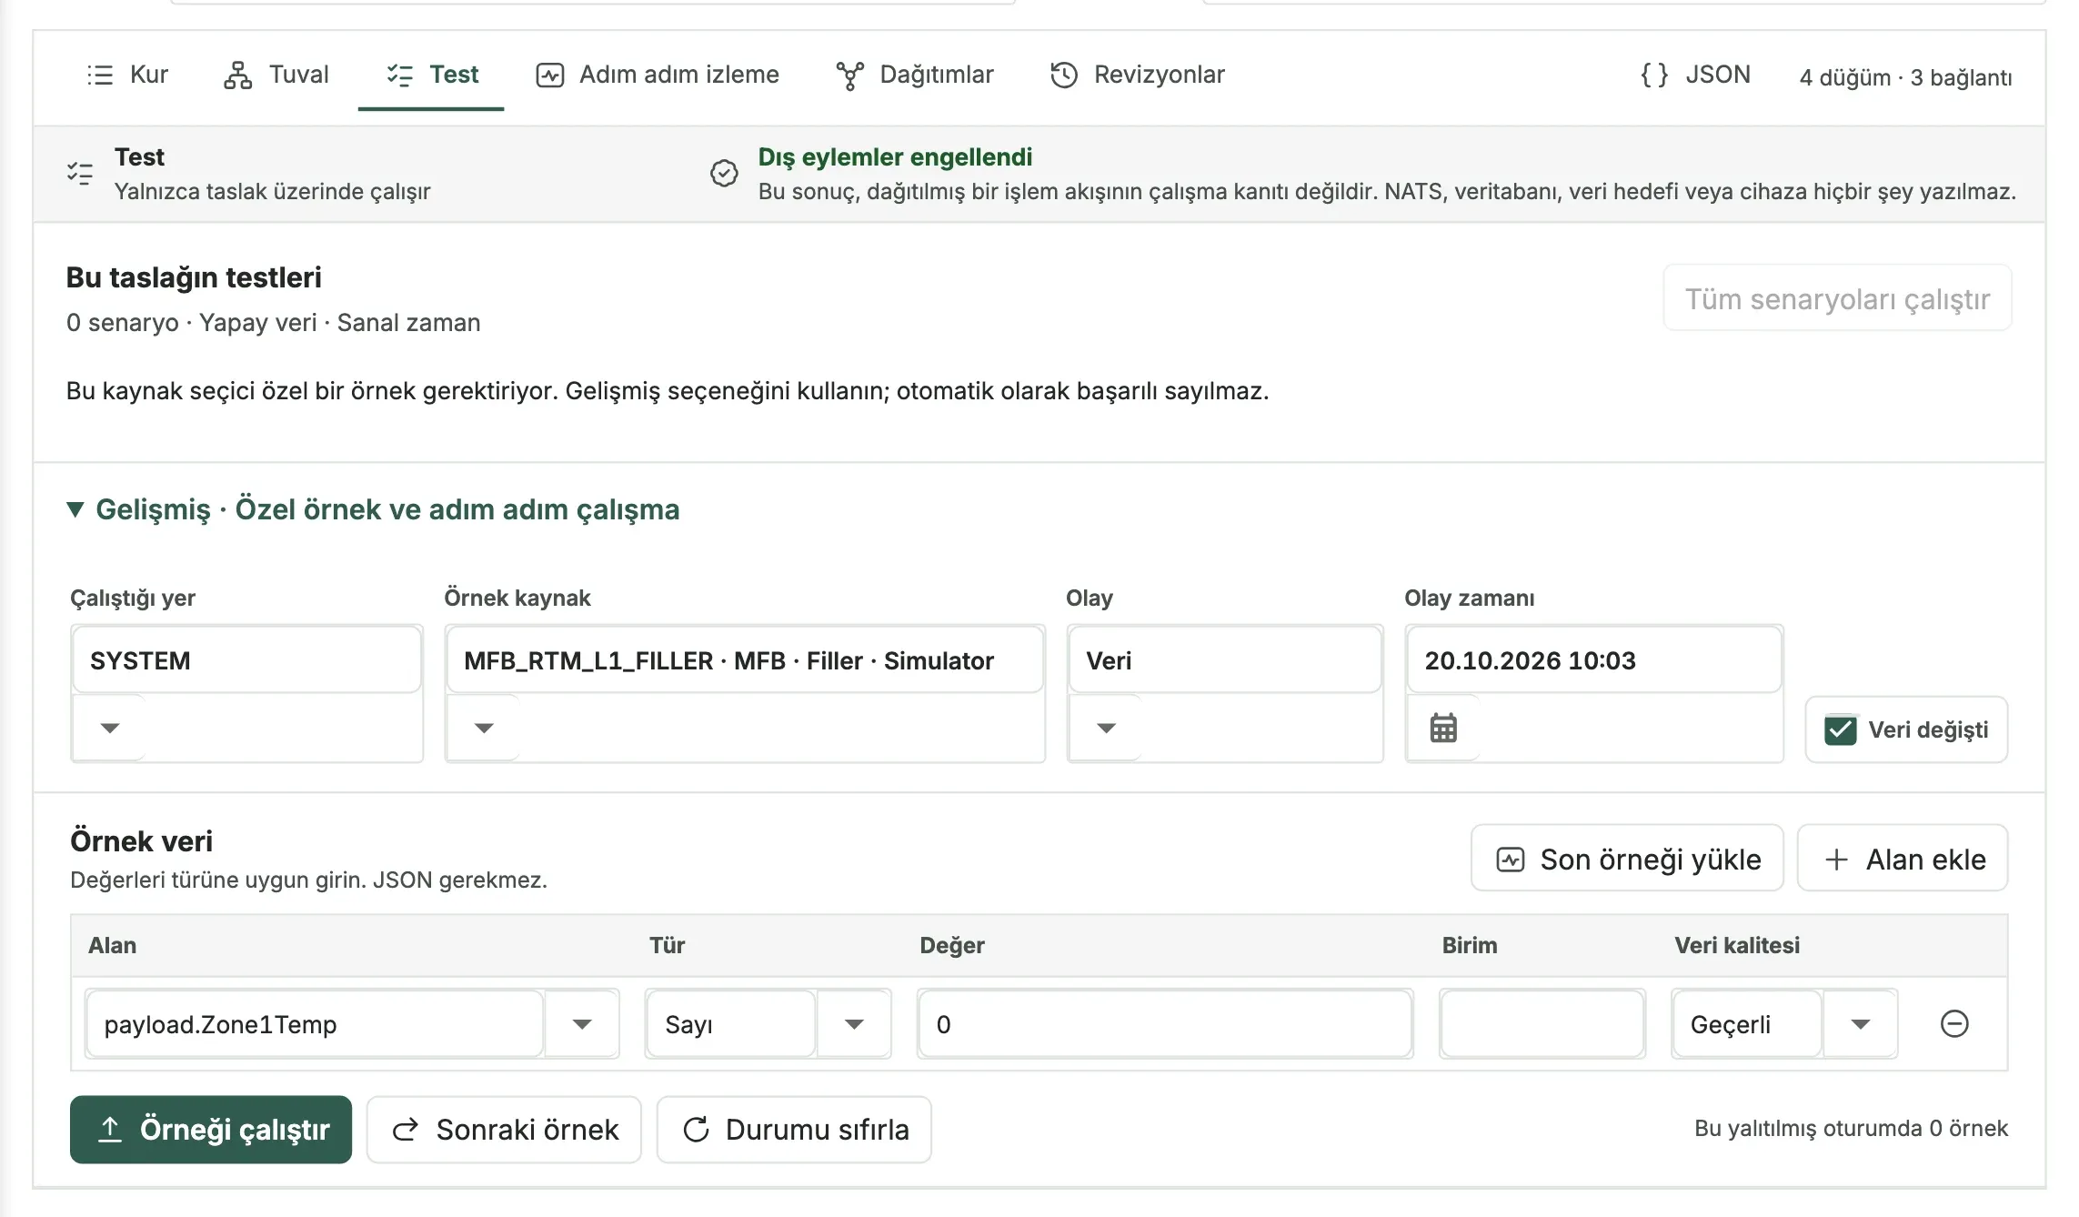This screenshot has width=2079, height=1217.
Task: Click the Olay zamanı date field
Action: tap(1594, 660)
